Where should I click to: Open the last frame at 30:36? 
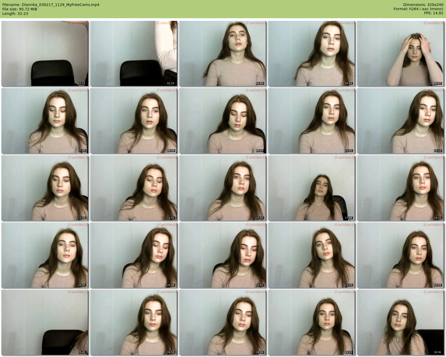pos(400,322)
